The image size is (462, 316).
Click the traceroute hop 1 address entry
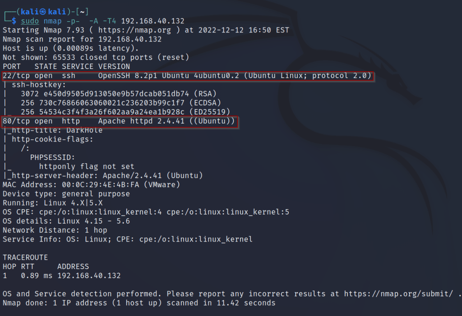point(89,275)
